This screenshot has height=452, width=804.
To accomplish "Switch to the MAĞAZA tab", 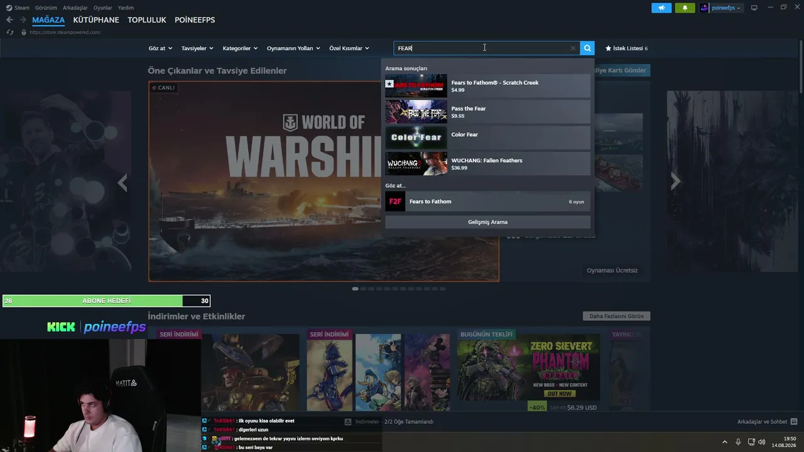I will (48, 20).
